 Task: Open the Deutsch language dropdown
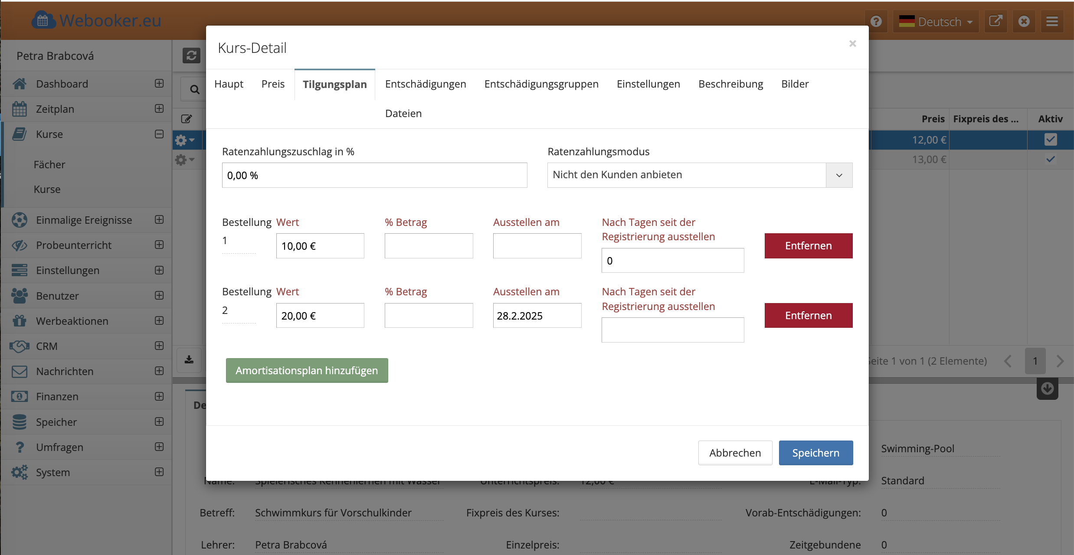coord(936,21)
